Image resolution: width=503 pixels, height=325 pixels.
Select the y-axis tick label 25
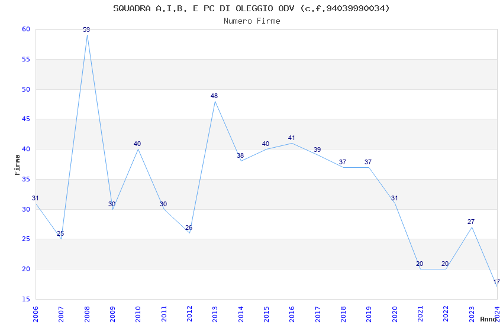point(26,239)
